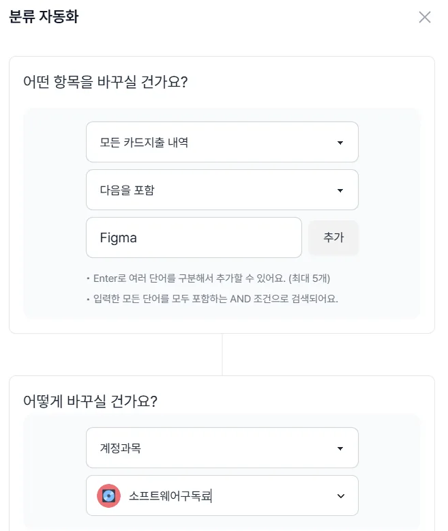Click the Figma text in the keyword field
The height and width of the screenshot is (531, 448).
tap(118, 238)
